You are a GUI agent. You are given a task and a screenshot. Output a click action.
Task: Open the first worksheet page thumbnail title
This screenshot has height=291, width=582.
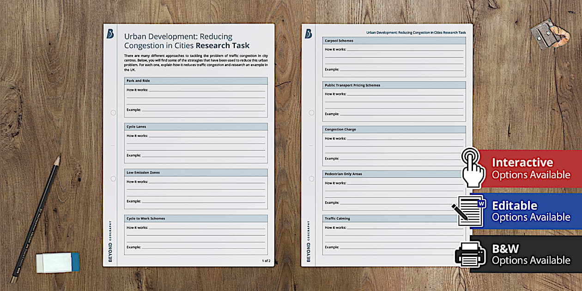(x=187, y=41)
